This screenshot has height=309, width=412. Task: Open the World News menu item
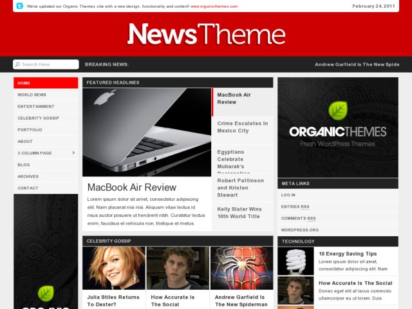coord(46,95)
